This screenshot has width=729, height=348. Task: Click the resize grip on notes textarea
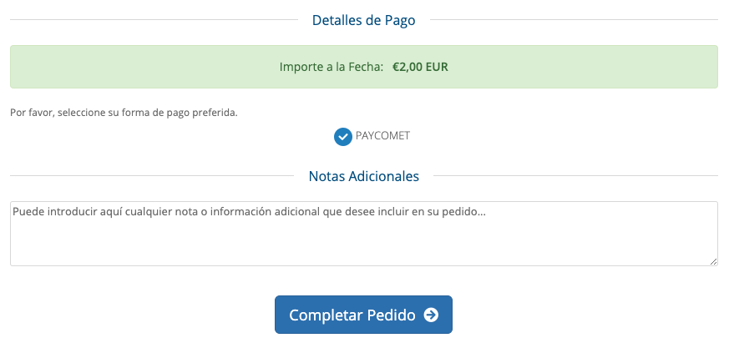pyautogui.click(x=714, y=262)
